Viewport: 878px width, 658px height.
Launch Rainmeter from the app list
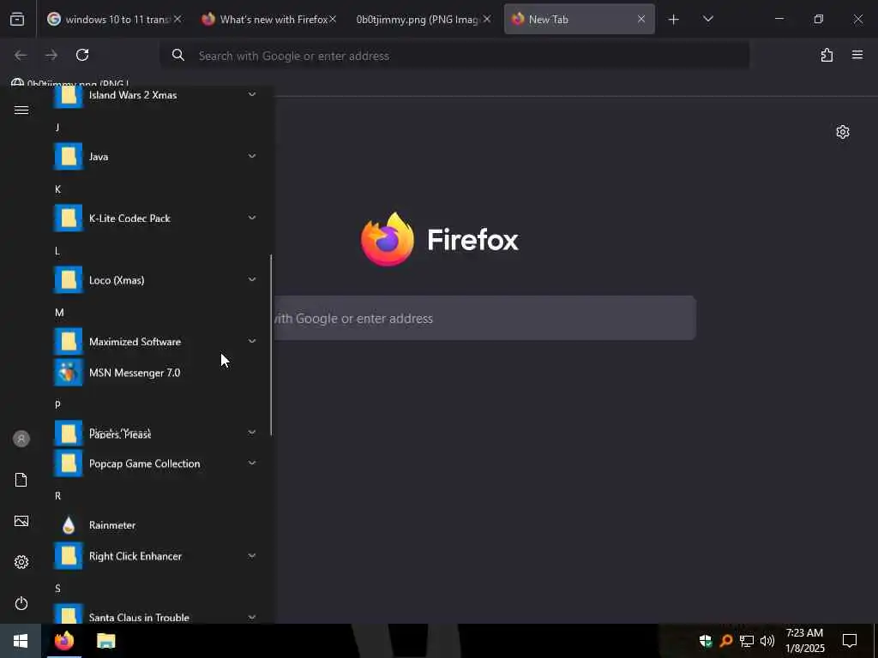pos(157,525)
